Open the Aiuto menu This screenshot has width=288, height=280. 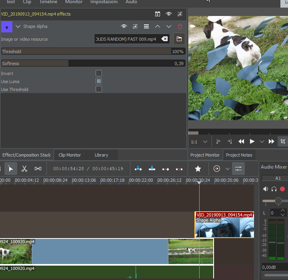pos(131,2)
